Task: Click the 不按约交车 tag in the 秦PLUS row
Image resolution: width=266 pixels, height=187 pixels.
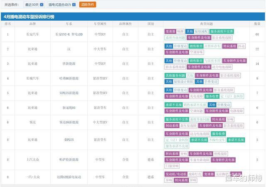Action: tap(217, 140)
